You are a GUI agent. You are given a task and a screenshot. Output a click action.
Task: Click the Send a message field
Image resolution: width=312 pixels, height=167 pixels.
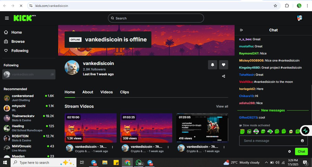tap(274, 141)
